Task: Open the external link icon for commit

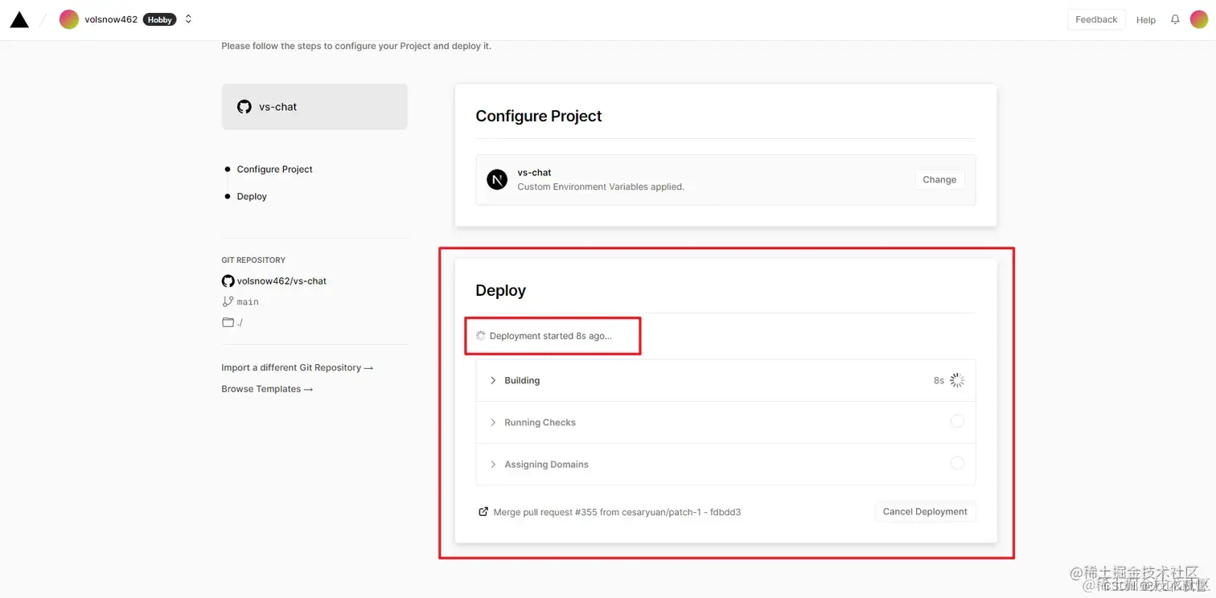Action: (483, 511)
